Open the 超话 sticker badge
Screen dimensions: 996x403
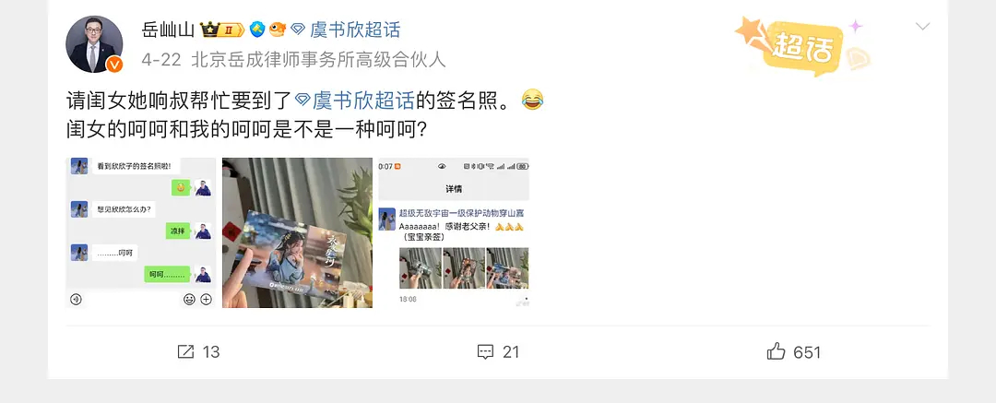pos(803,46)
